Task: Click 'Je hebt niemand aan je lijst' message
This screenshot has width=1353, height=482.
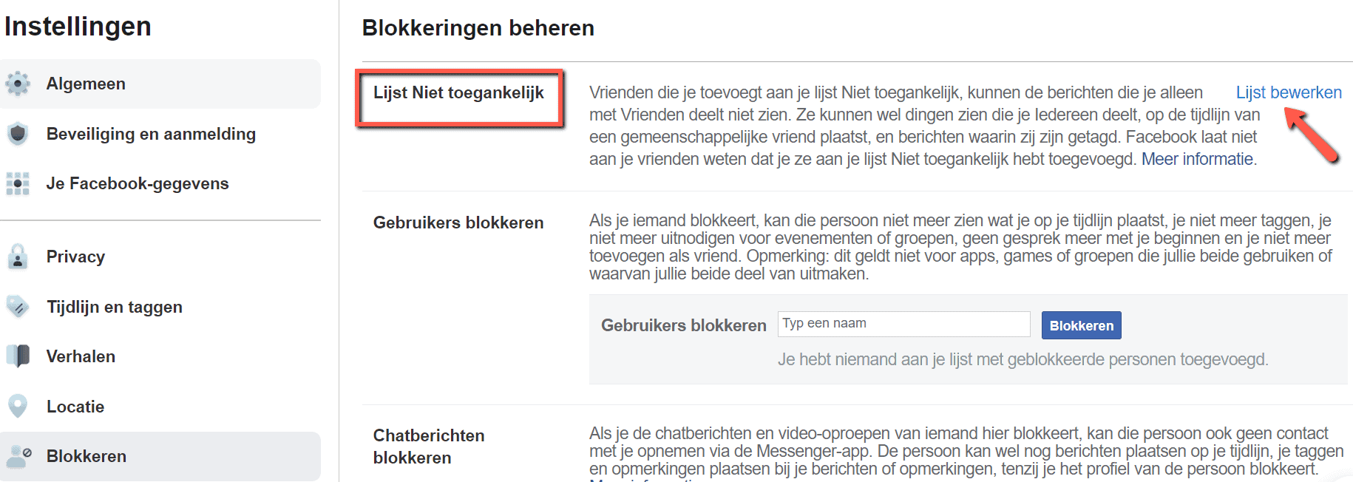Action: click(1023, 359)
